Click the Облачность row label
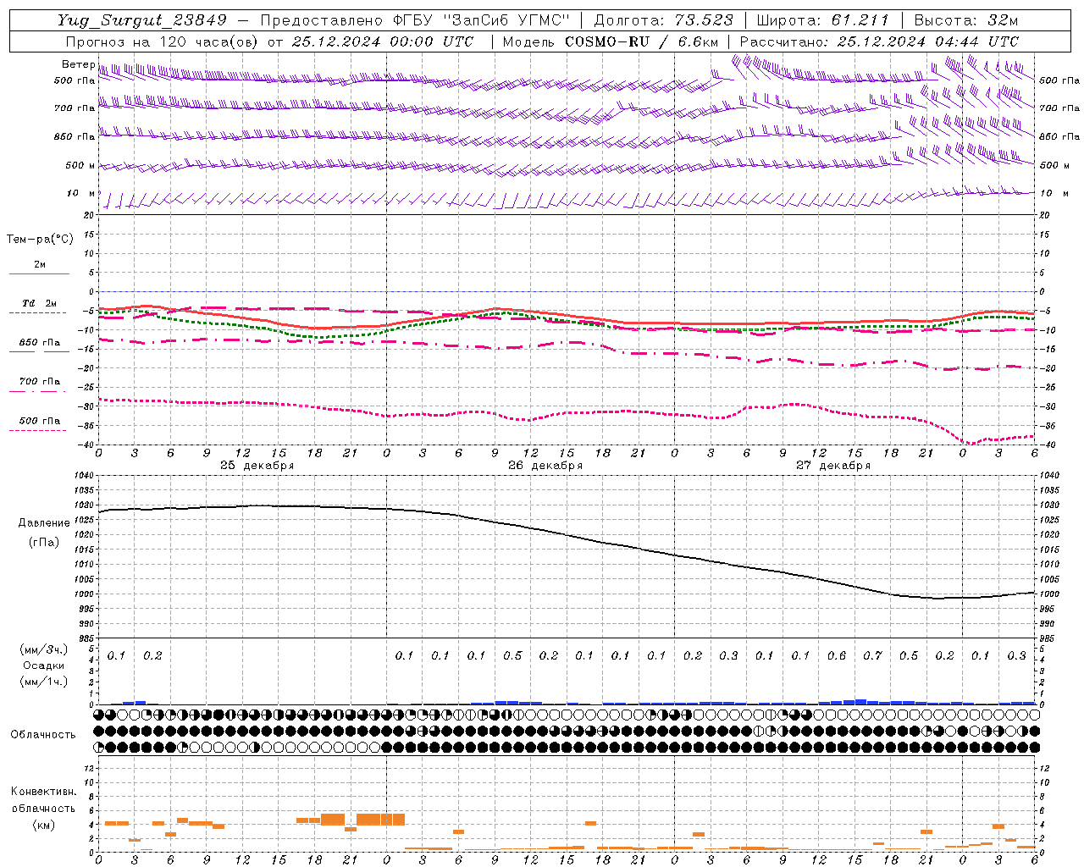 pyautogui.click(x=43, y=734)
